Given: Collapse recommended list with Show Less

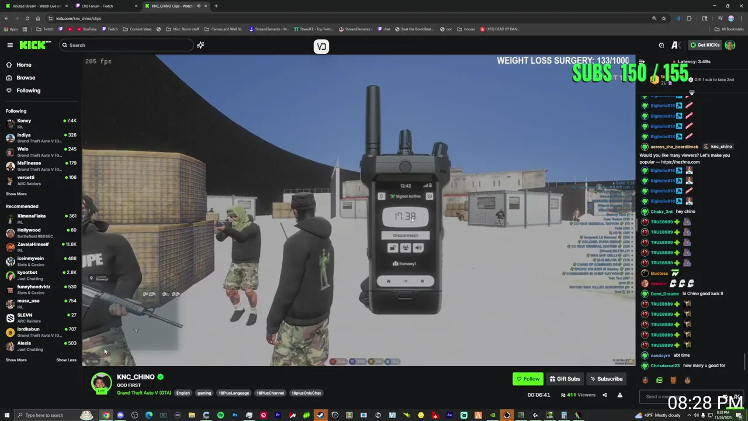Looking at the screenshot, I should coord(66,360).
